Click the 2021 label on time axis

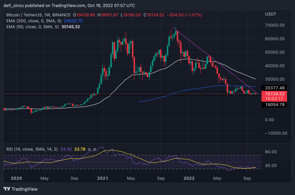[103, 178]
